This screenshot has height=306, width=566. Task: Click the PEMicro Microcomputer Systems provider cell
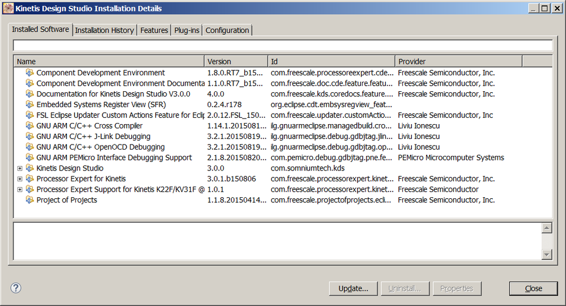[x=451, y=158]
